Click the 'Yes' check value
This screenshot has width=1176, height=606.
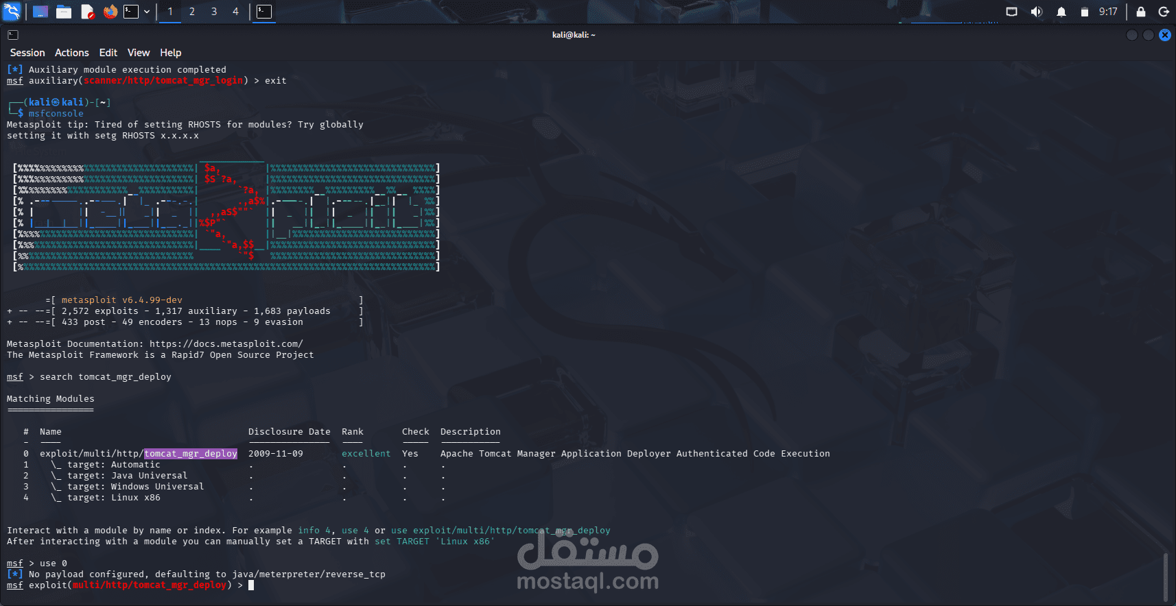[x=410, y=454]
